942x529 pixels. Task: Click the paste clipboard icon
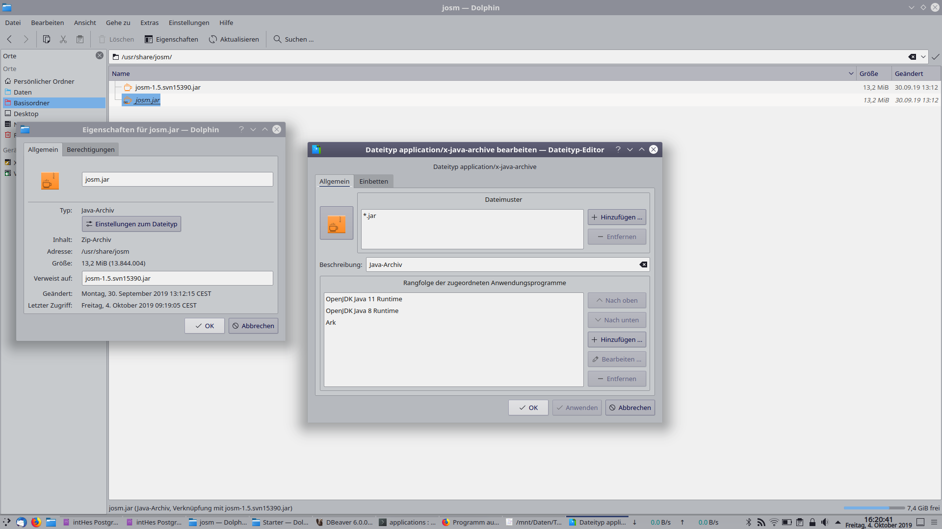pyautogui.click(x=80, y=39)
